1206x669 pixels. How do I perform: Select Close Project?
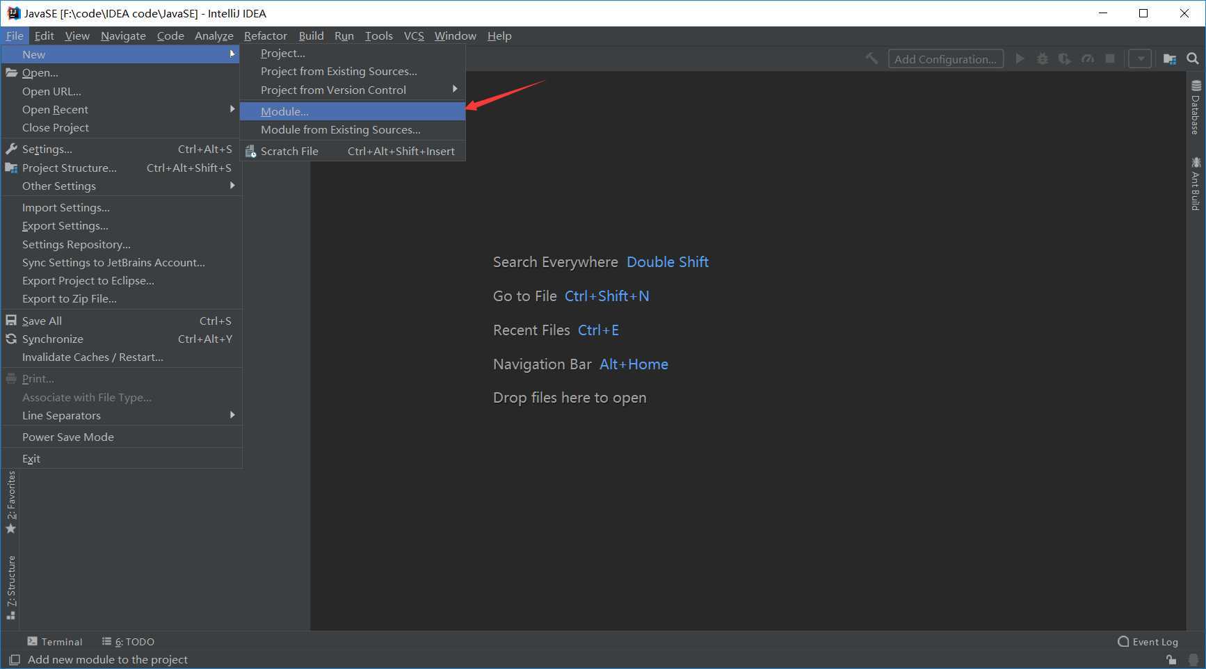(x=121, y=127)
